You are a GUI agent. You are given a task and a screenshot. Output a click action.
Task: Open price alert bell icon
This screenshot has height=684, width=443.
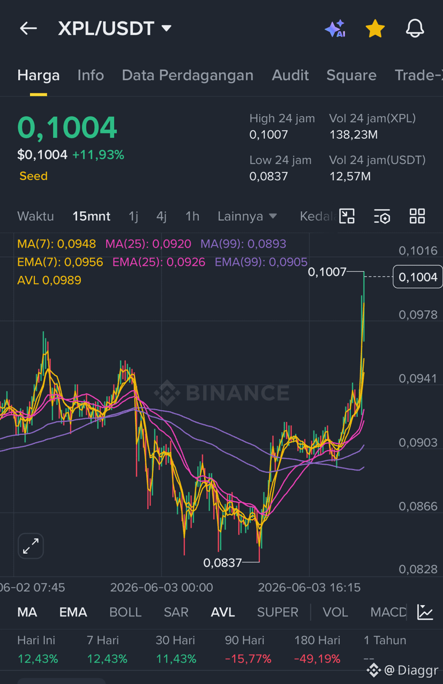coord(415,28)
